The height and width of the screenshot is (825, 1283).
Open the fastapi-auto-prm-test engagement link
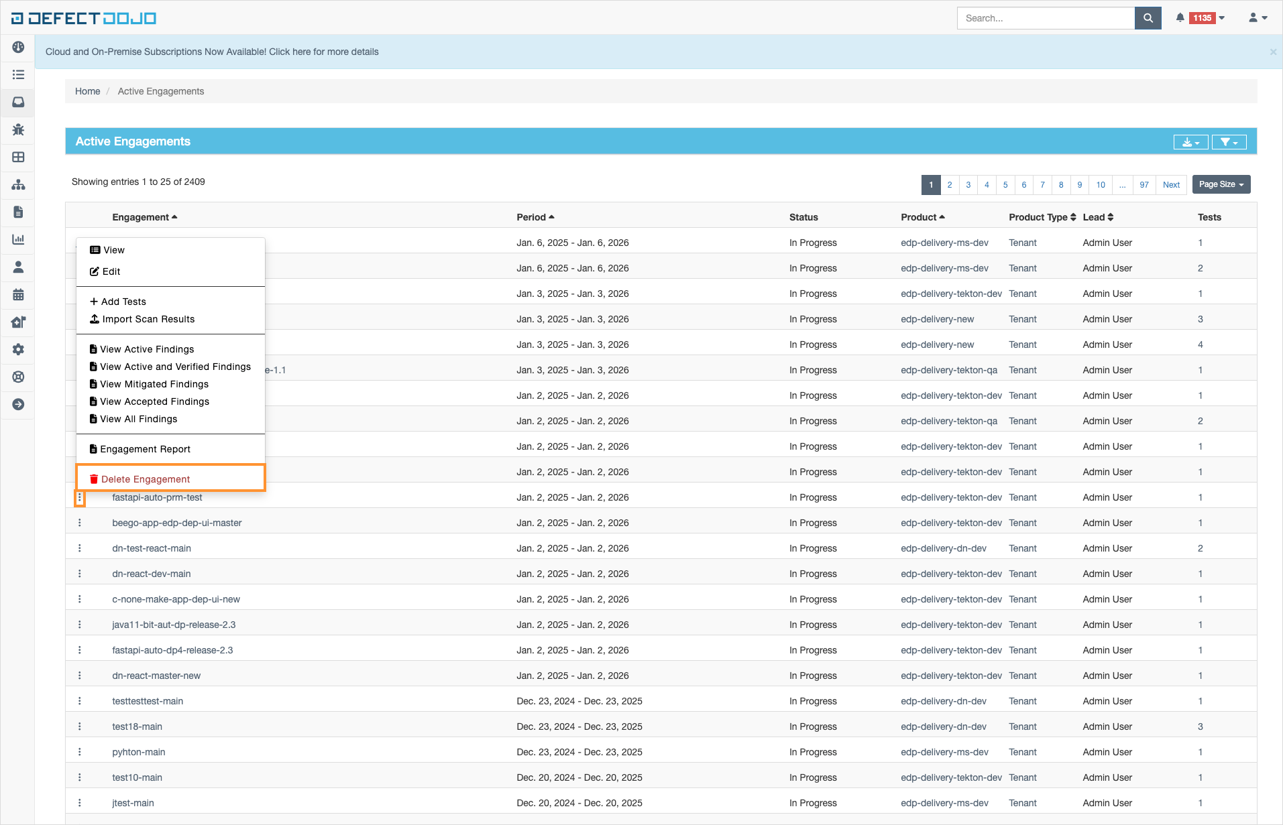(x=157, y=497)
